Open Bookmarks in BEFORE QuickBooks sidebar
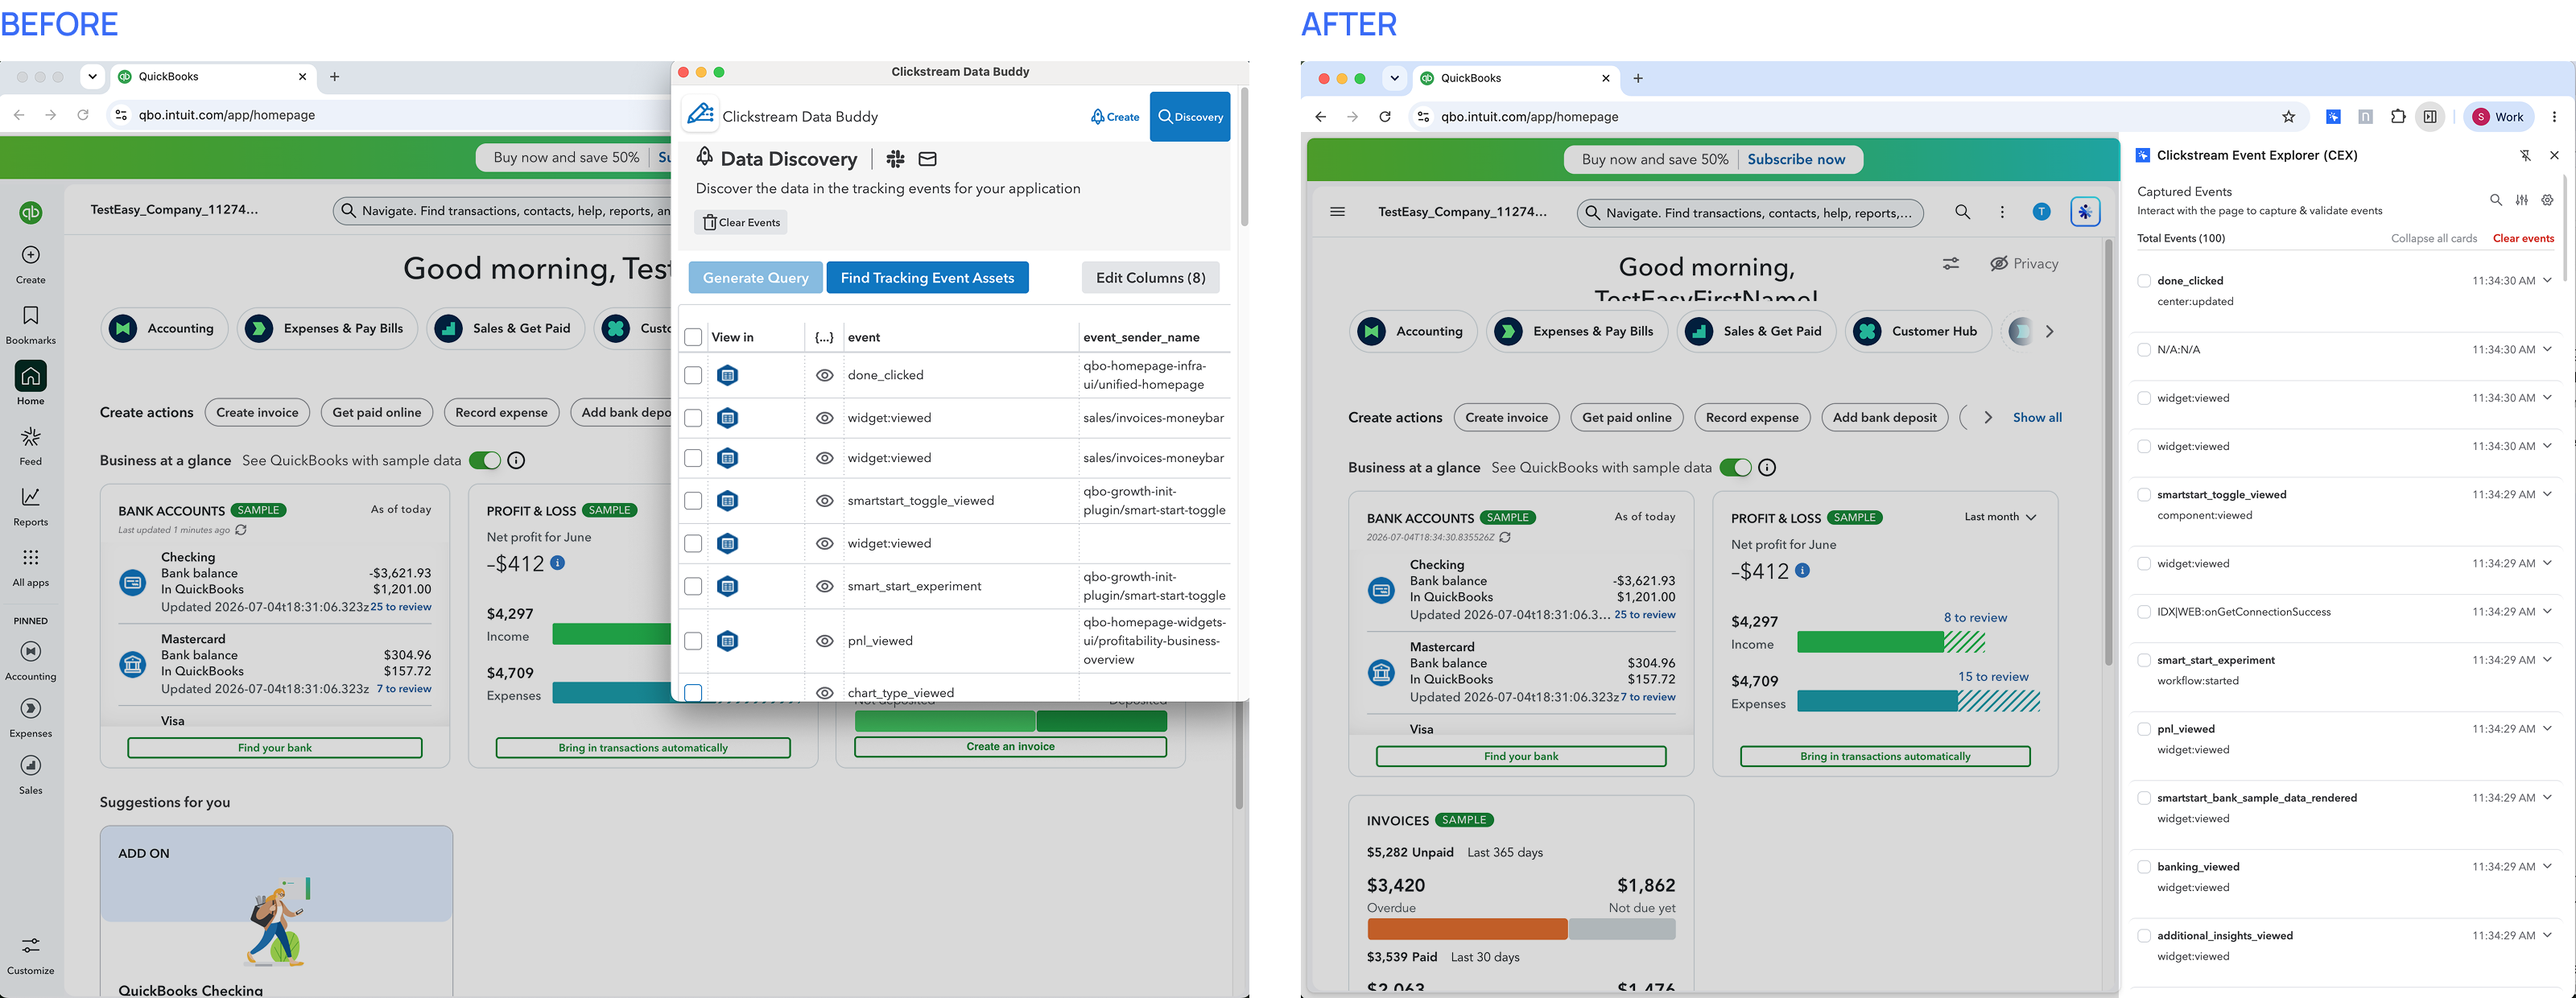 (31, 325)
